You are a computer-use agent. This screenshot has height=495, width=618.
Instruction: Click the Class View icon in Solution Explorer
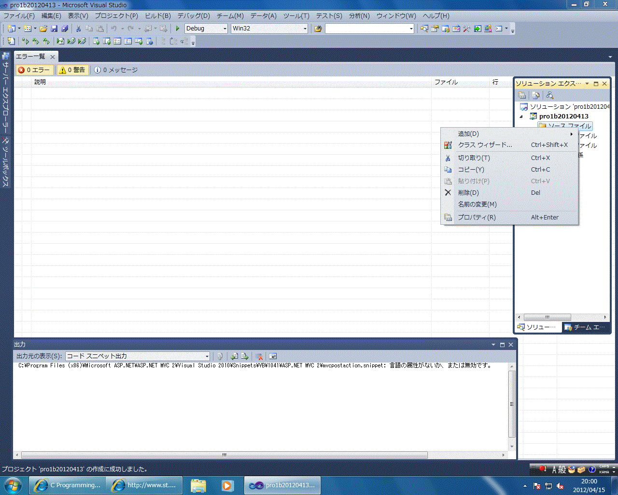(x=549, y=95)
